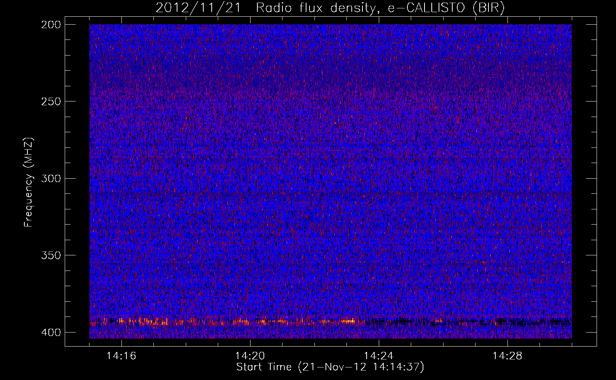Click the 'Frequency (MHZ)' axis label

[28, 182]
